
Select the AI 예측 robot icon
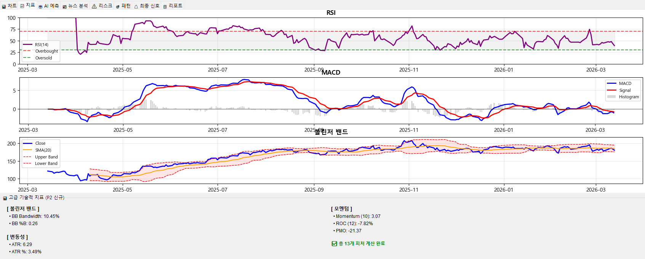(x=40, y=6)
